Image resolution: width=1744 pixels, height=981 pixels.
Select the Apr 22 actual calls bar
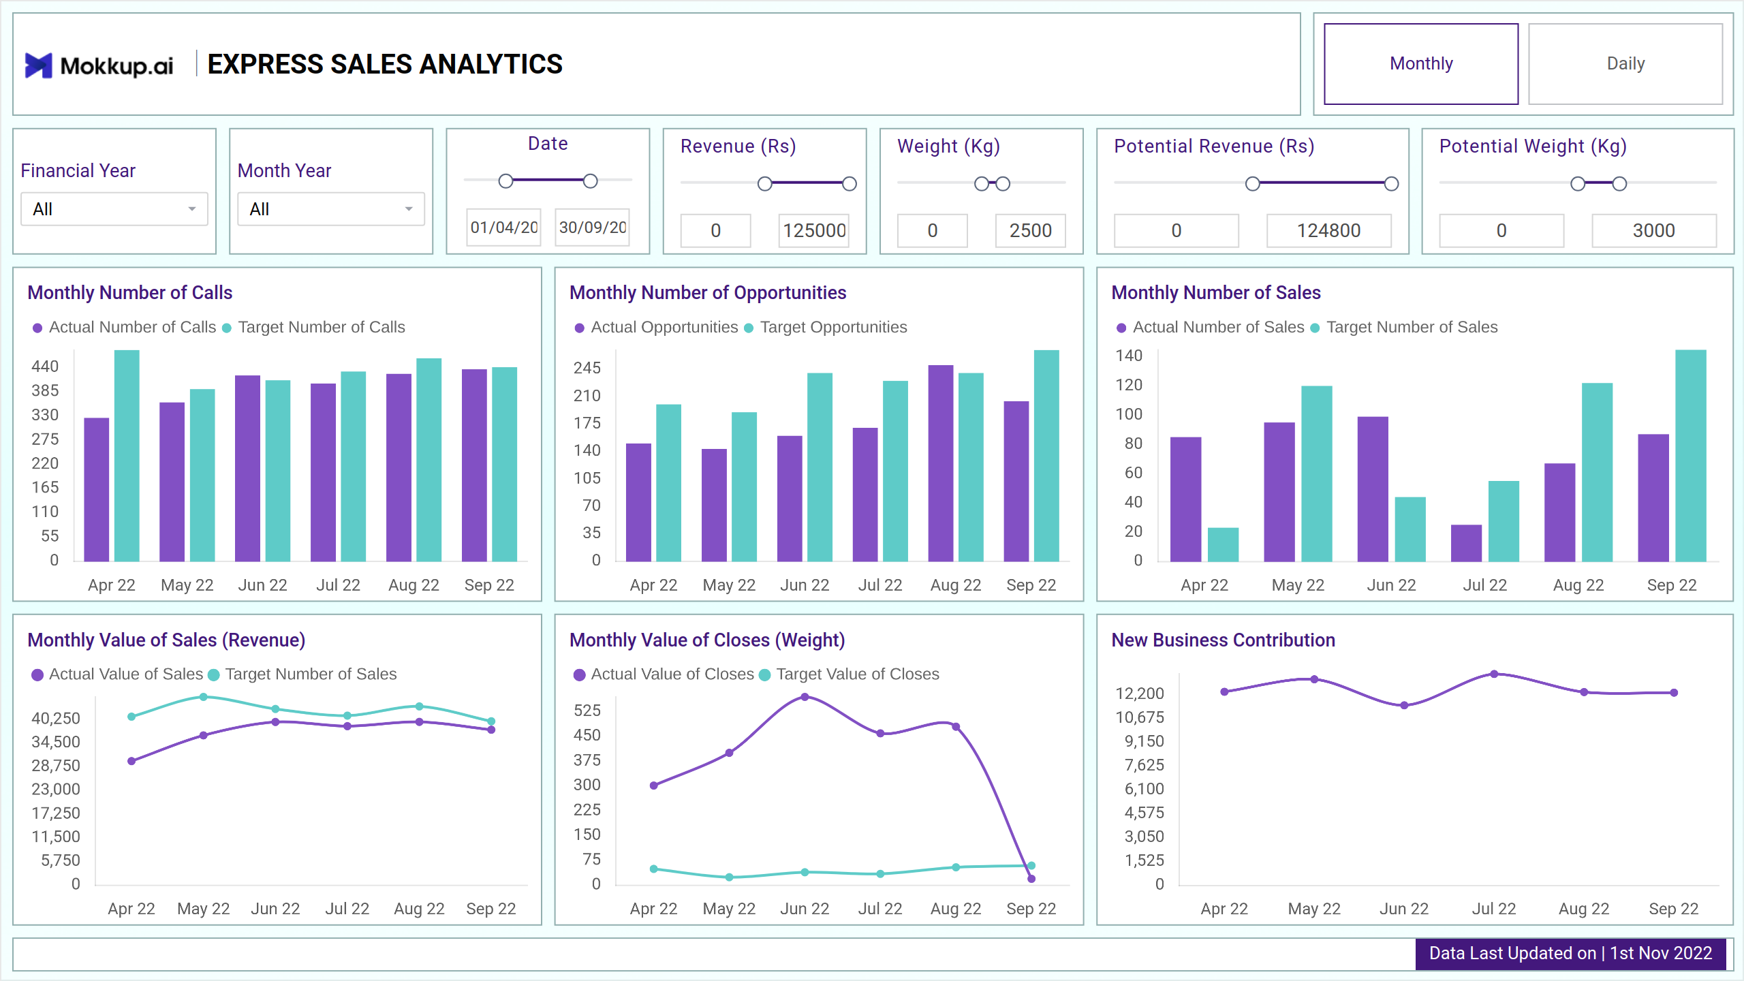pyautogui.click(x=97, y=490)
